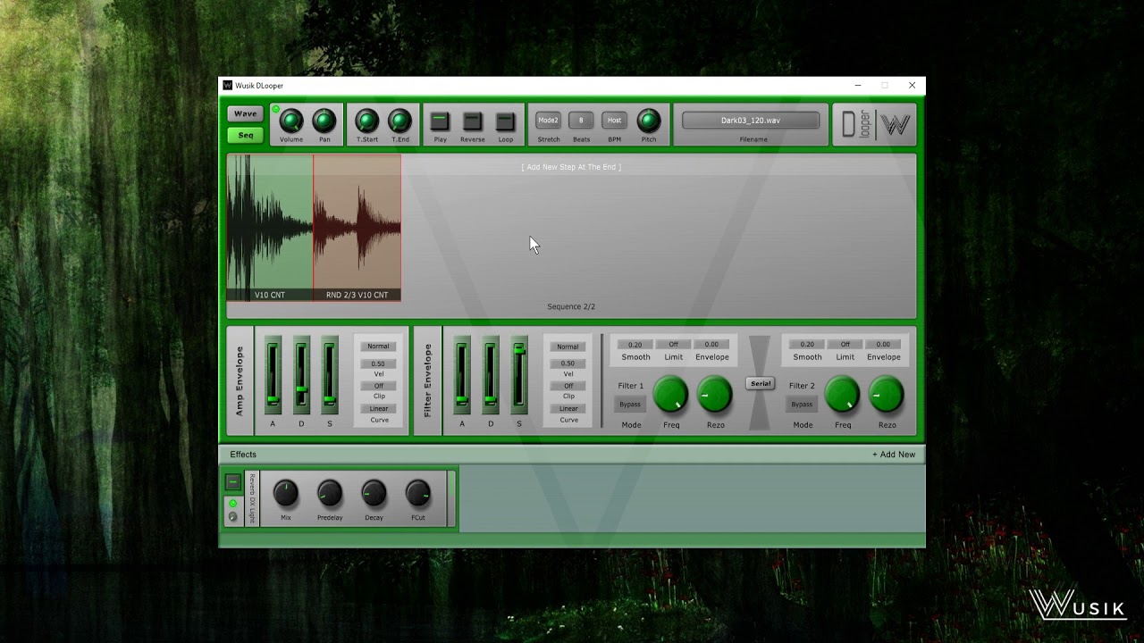This screenshot has height=643, width=1144.
Task: Click the Reverb Decay knob
Action: coord(374,493)
